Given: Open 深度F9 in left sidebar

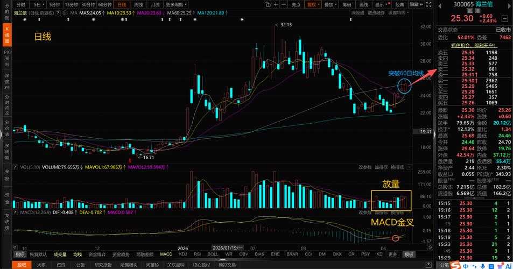Looking at the screenshot, I should click(7, 81).
